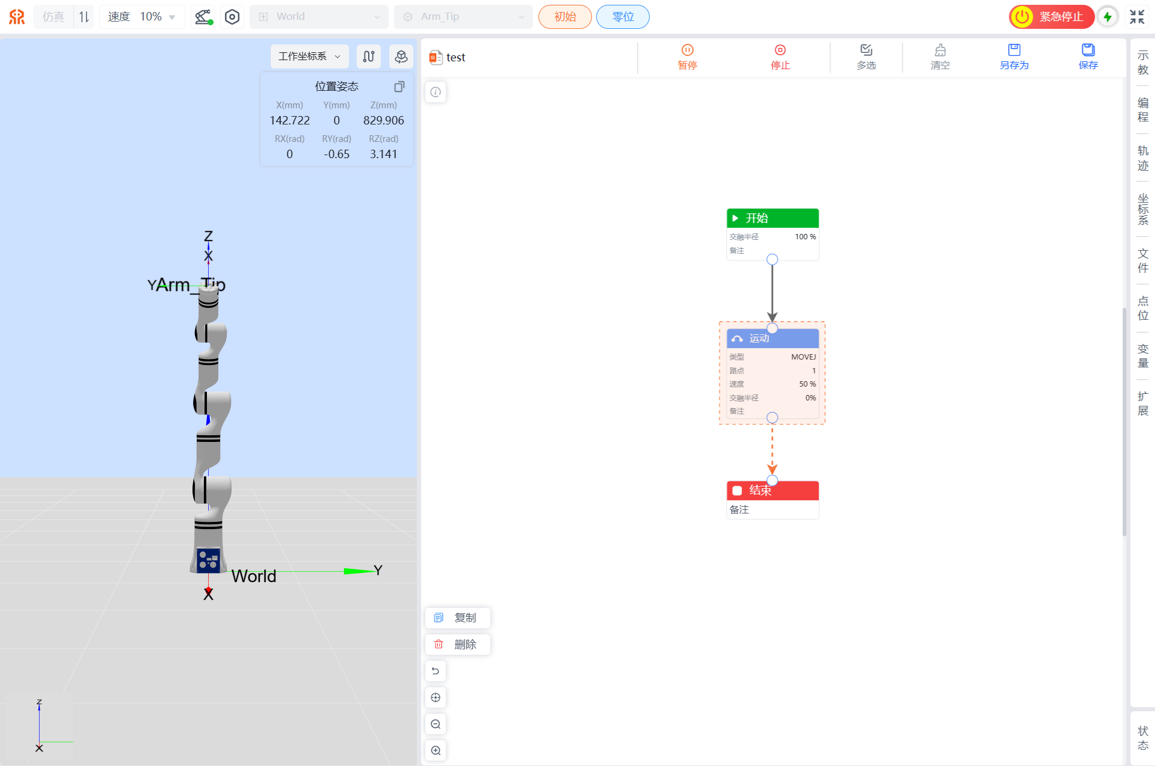This screenshot has width=1155, height=766.
Task: Toggle the simulation (仿真) mode switch
Action: (84, 17)
